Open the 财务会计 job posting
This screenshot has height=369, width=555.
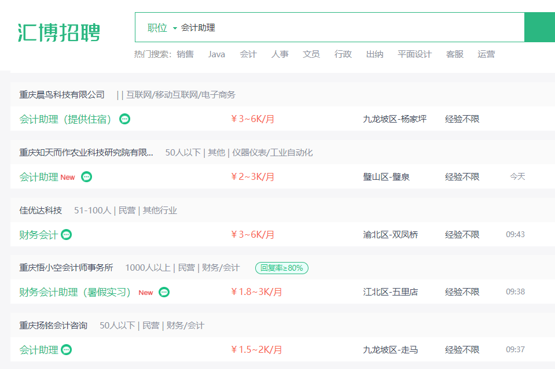coord(38,235)
